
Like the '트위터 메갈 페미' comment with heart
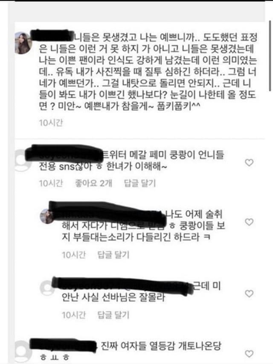coord(249,162)
